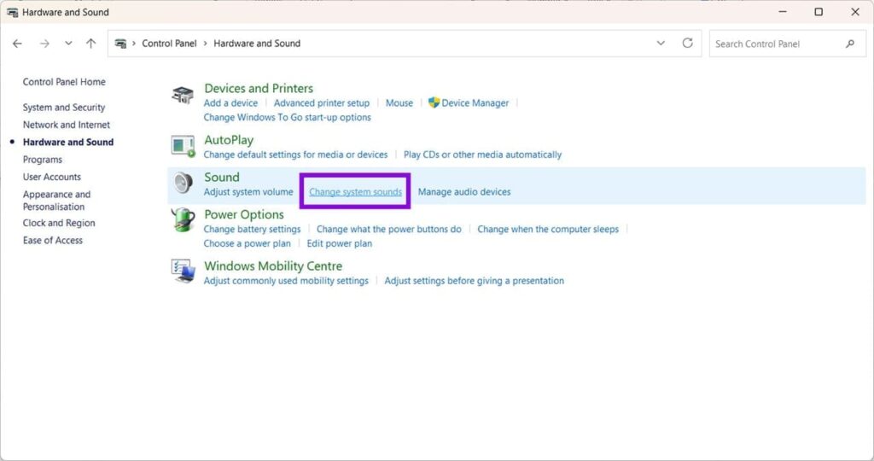Click Add a device link

(230, 103)
